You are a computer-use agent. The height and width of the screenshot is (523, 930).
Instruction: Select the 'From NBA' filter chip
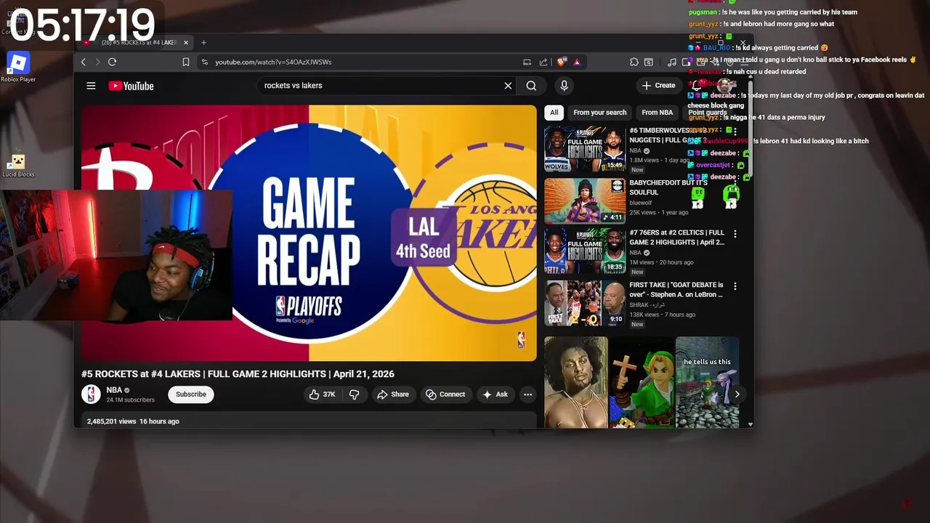click(x=657, y=113)
